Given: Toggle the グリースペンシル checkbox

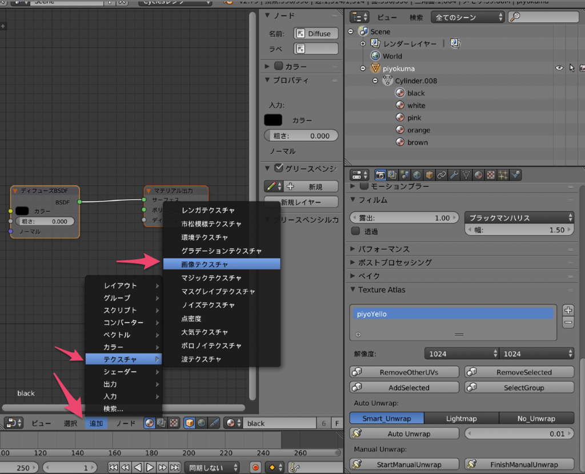Looking at the screenshot, I should [x=279, y=168].
